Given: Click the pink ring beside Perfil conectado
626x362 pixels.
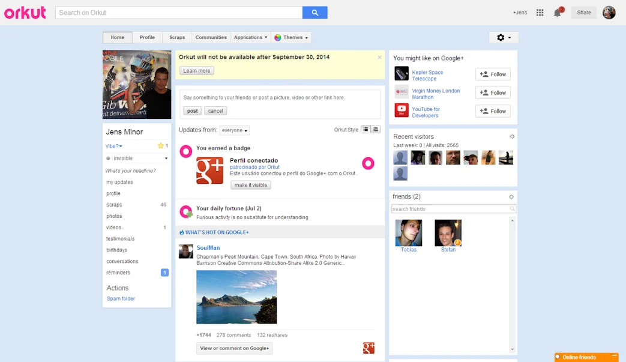Looking at the screenshot, I should point(368,163).
